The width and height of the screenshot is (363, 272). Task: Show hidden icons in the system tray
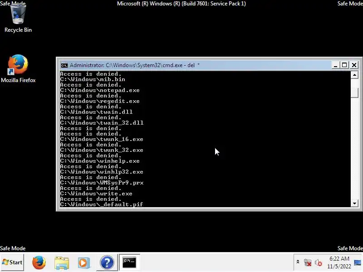[298, 262]
